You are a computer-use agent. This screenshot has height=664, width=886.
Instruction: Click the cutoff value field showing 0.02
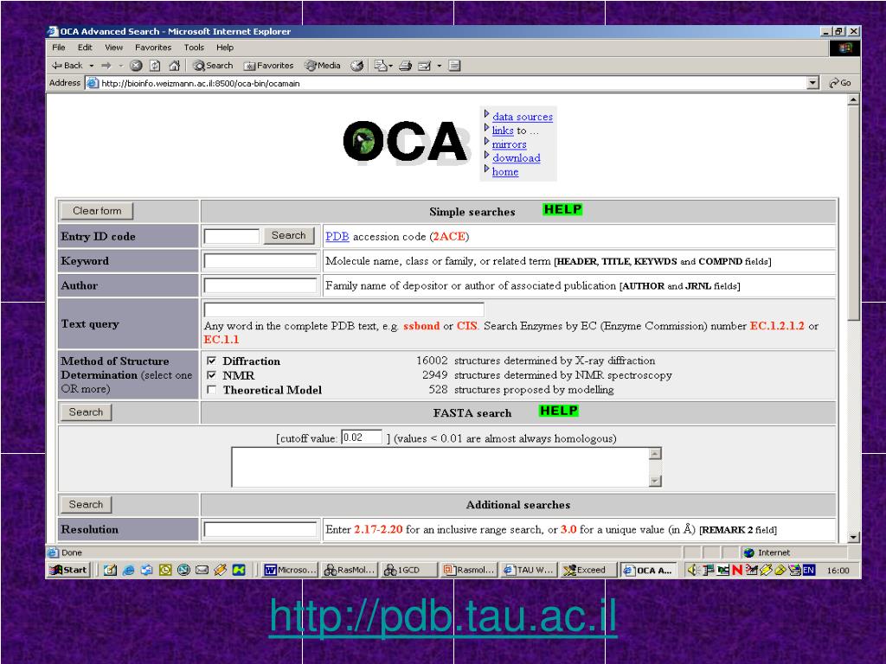(362, 437)
